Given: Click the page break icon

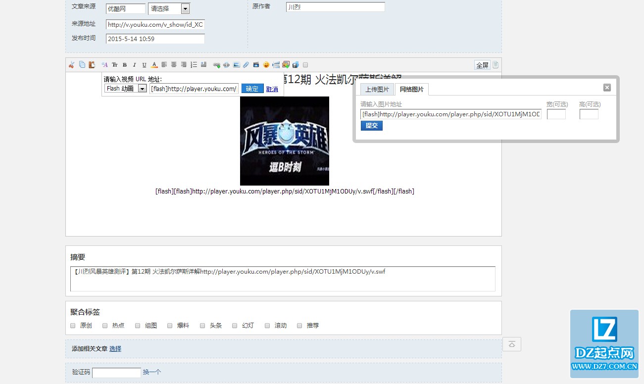Looking at the screenshot, I should (x=276, y=65).
